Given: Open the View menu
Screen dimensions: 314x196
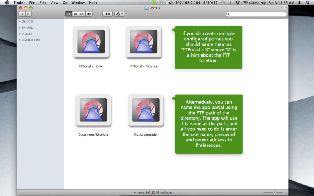Looking at the screenshot, I should 54,3.
